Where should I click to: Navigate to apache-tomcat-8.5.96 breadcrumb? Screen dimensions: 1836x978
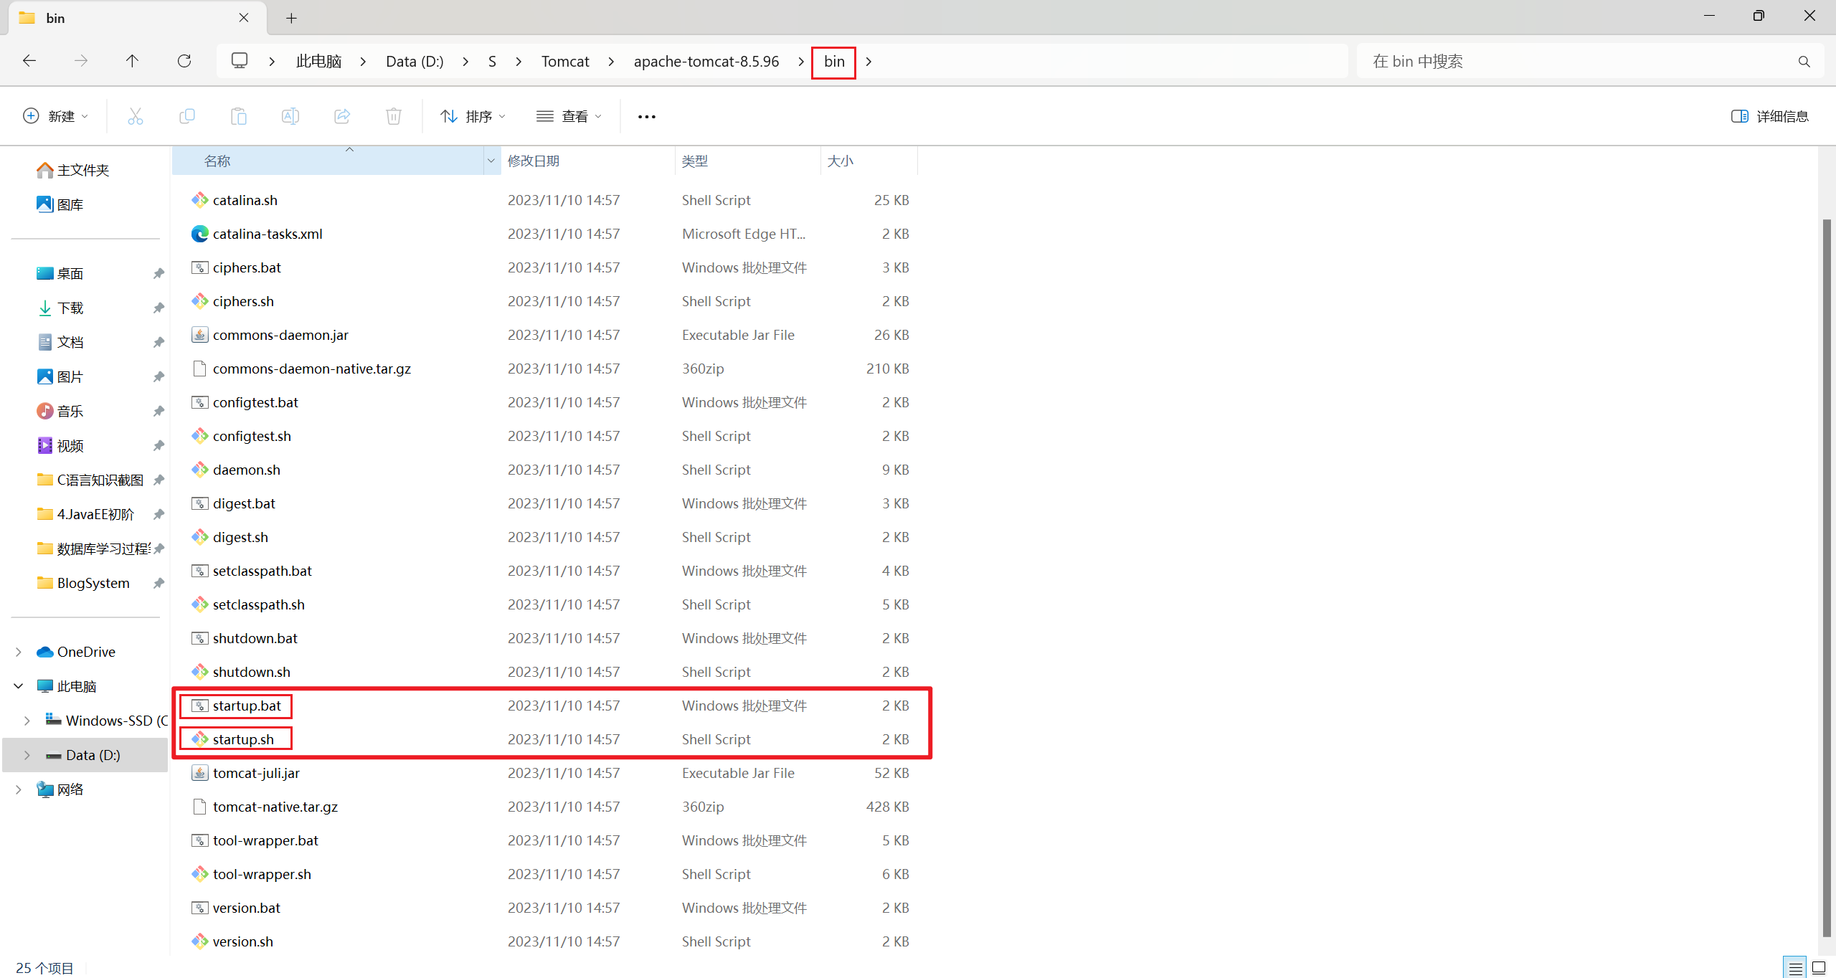click(706, 62)
